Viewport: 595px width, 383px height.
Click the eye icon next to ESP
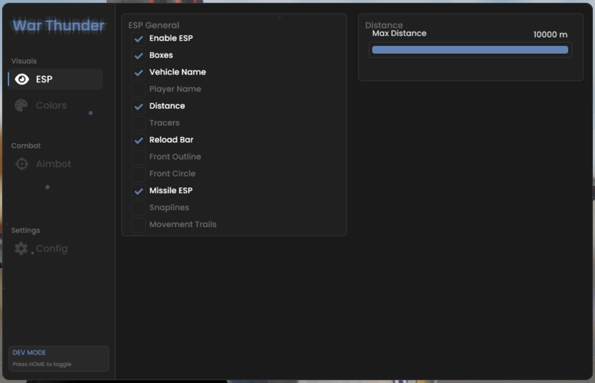pos(22,79)
